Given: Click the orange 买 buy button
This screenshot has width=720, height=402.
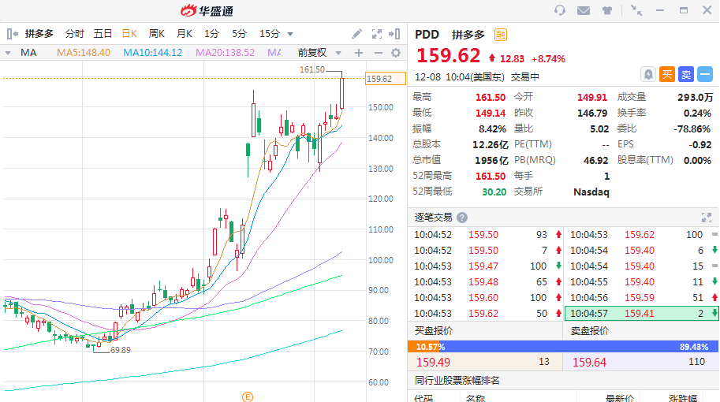Looking at the screenshot, I should click(x=666, y=74).
